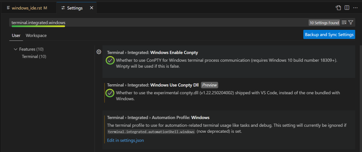Click the windows_ide.rst file icon
Screen dimensions: 362x152
point(9,8)
